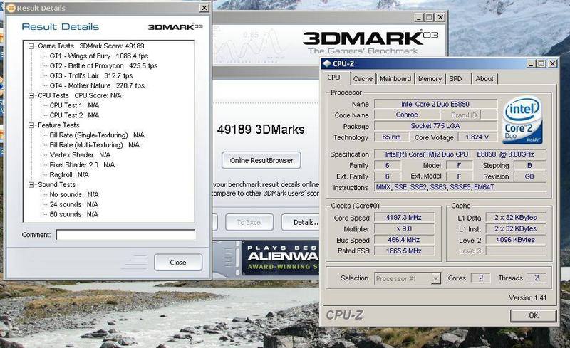Collapse the CPU Tests tree node
Viewport: 570px width, 348px height.
(31, 95)
